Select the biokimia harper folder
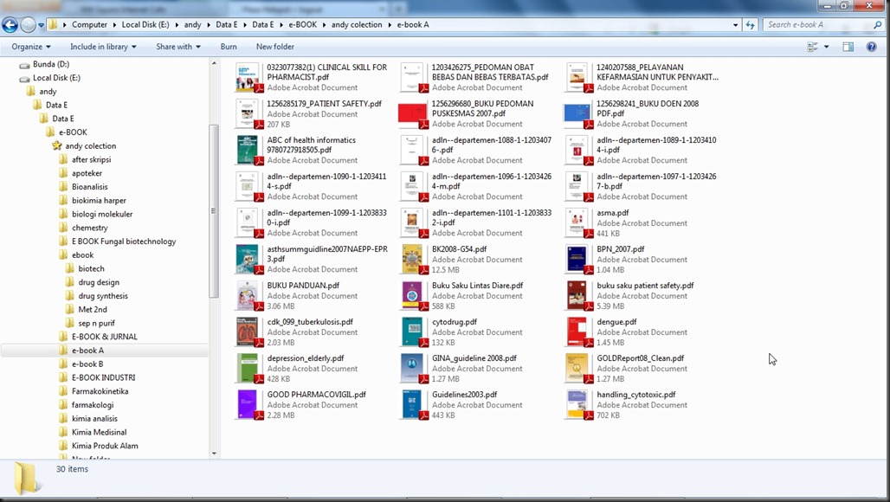 pos(99,200)
